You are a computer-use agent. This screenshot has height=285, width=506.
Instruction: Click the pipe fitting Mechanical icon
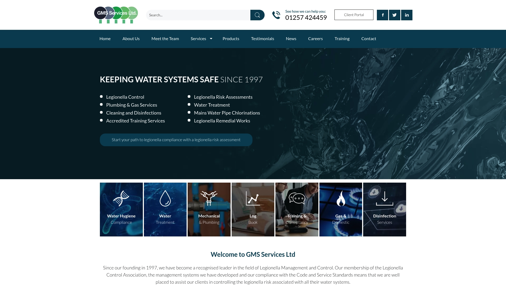[x=209, y=198]
